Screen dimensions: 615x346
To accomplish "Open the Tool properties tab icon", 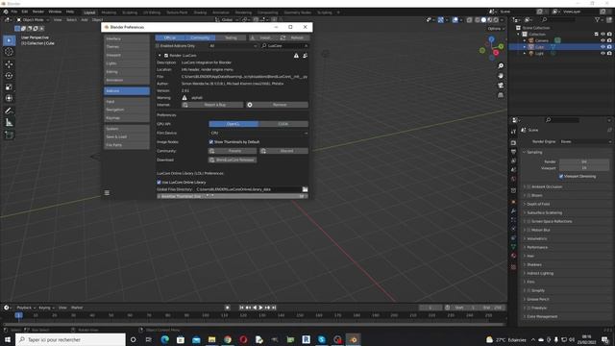I will tap(513, 132).
